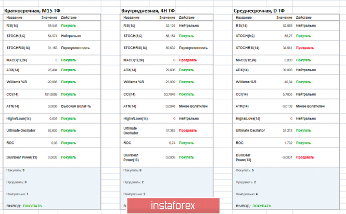Click 'Значение' header in 4H table

tap(167, 18)
